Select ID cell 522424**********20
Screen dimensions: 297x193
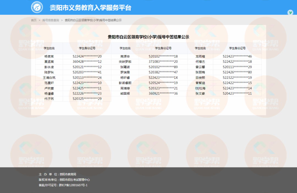[87, 56]
